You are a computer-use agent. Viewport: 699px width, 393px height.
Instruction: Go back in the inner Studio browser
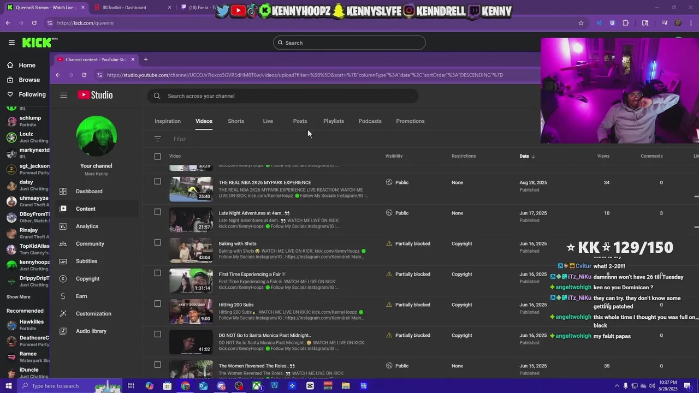click(x=58, y=75)
